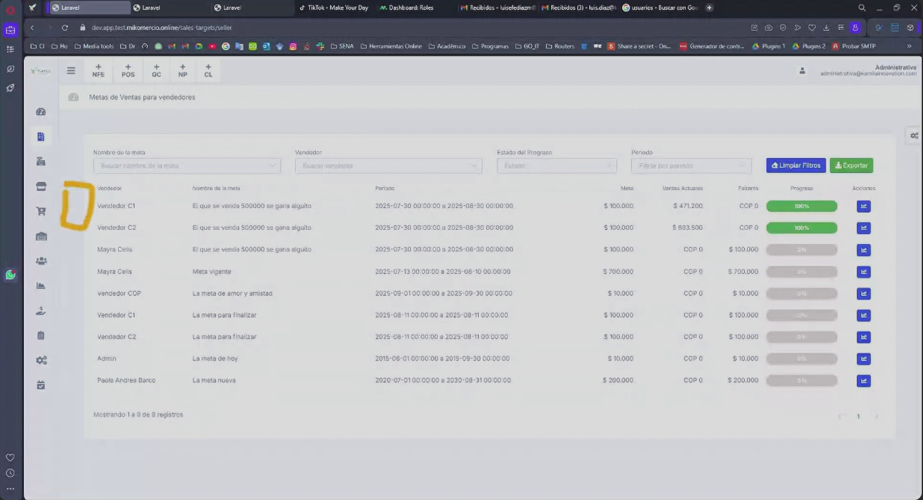Image resolution: width=923 pixels, height=500 pixels.
Task: Click the store icon in left sidebar
Action: pos(41,186)
